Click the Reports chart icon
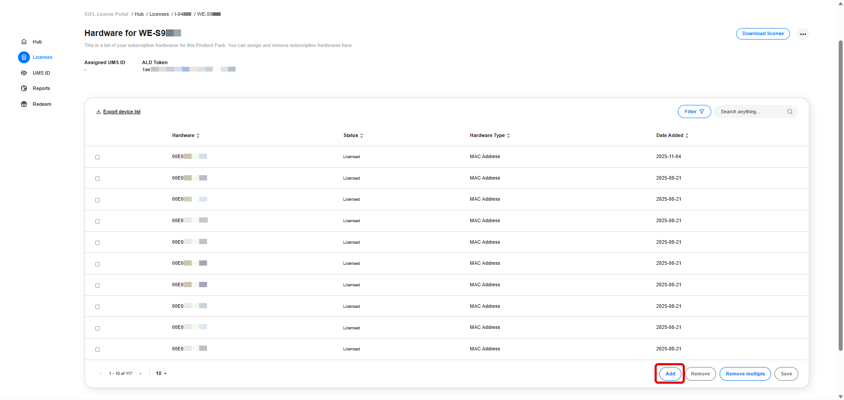The width and height of the screenshot is (844, 400). coord(24,88)
